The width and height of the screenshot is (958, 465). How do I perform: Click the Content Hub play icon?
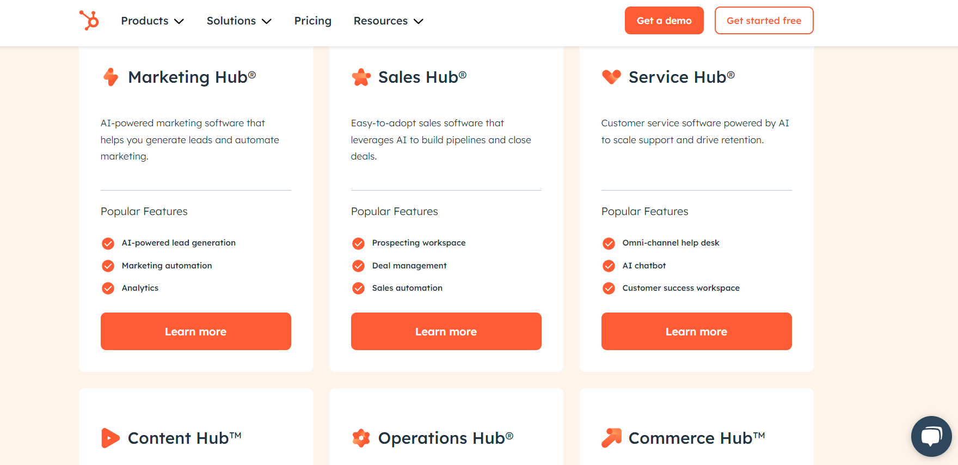110,438
